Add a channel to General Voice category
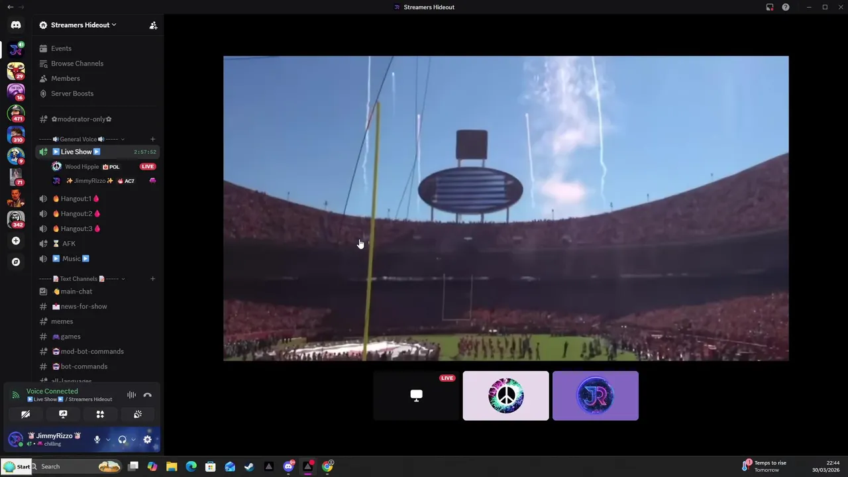This screenshot has height=477, width=848. click(152, 139)
